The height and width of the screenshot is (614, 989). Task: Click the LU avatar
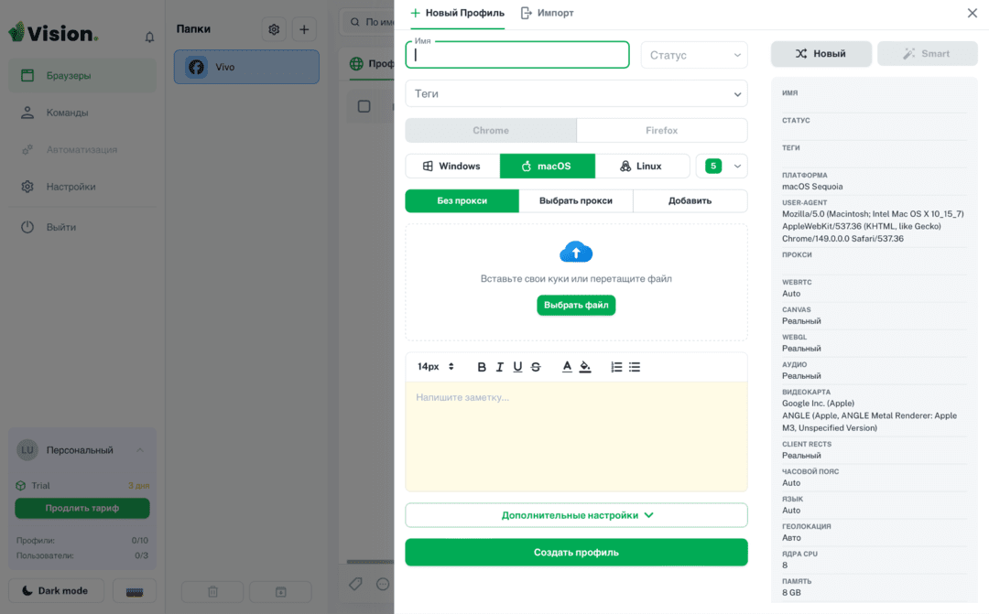(27, 450)
